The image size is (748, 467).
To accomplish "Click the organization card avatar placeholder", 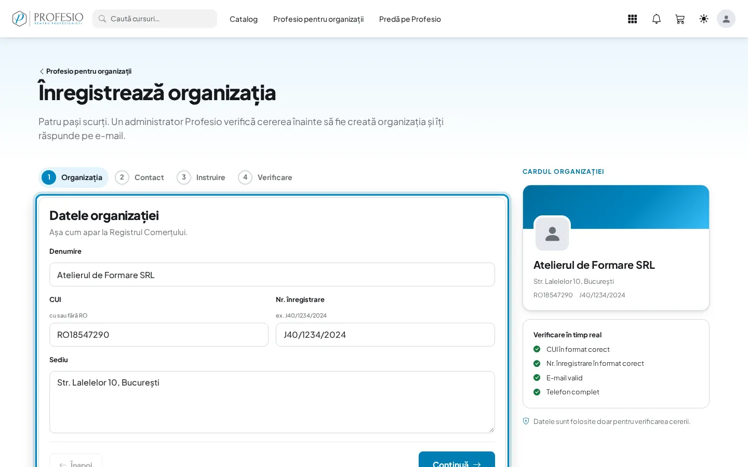I will (552, 234).
